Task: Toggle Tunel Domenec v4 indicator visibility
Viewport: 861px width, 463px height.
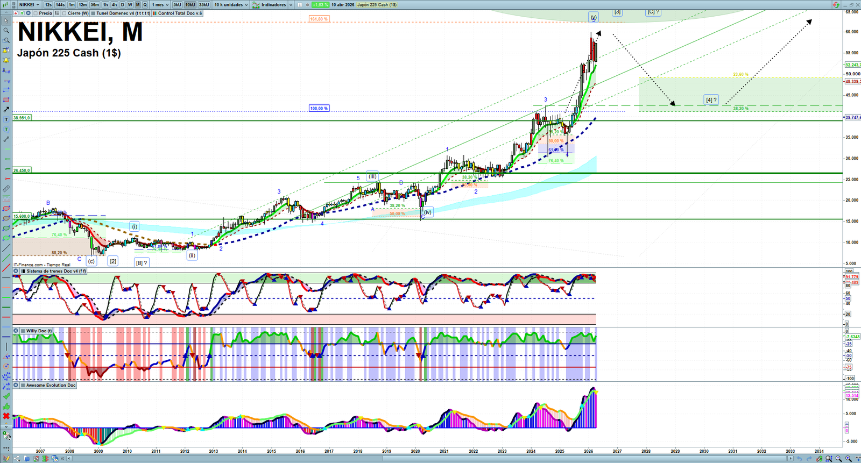Action: [x=94, y=13]
